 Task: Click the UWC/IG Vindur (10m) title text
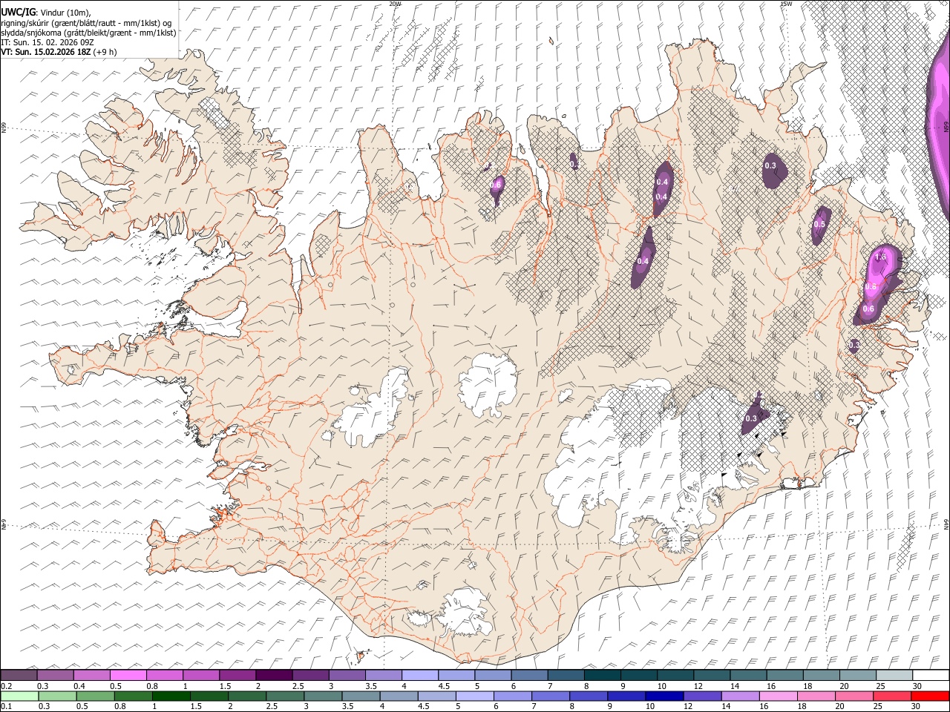pos(46,13)
